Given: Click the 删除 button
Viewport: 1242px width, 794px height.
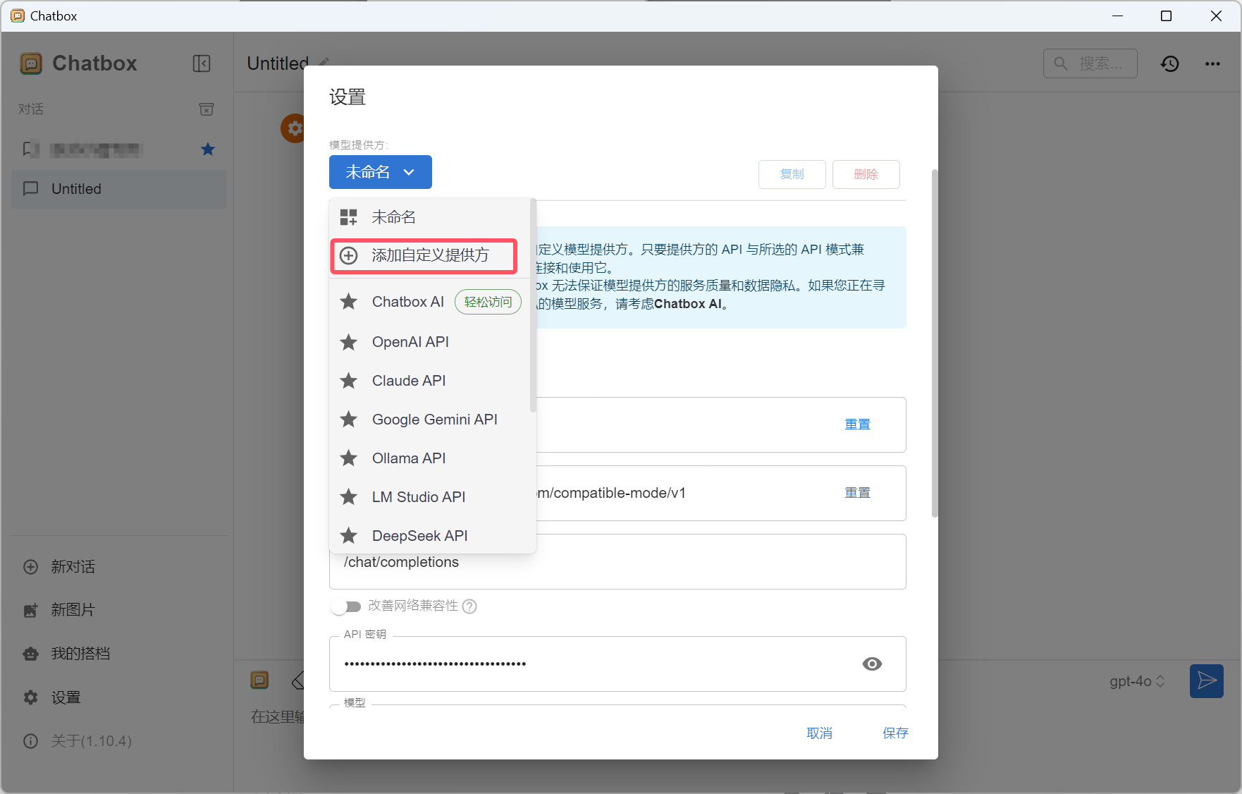Looking at the screenshot, I should 866,174.
